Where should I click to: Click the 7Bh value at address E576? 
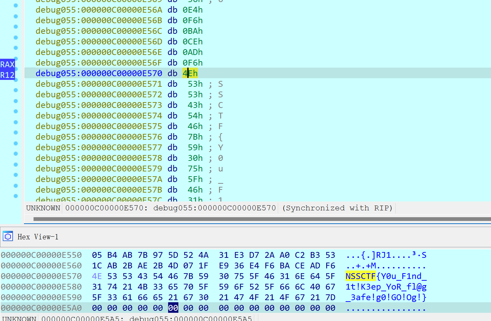195,137
